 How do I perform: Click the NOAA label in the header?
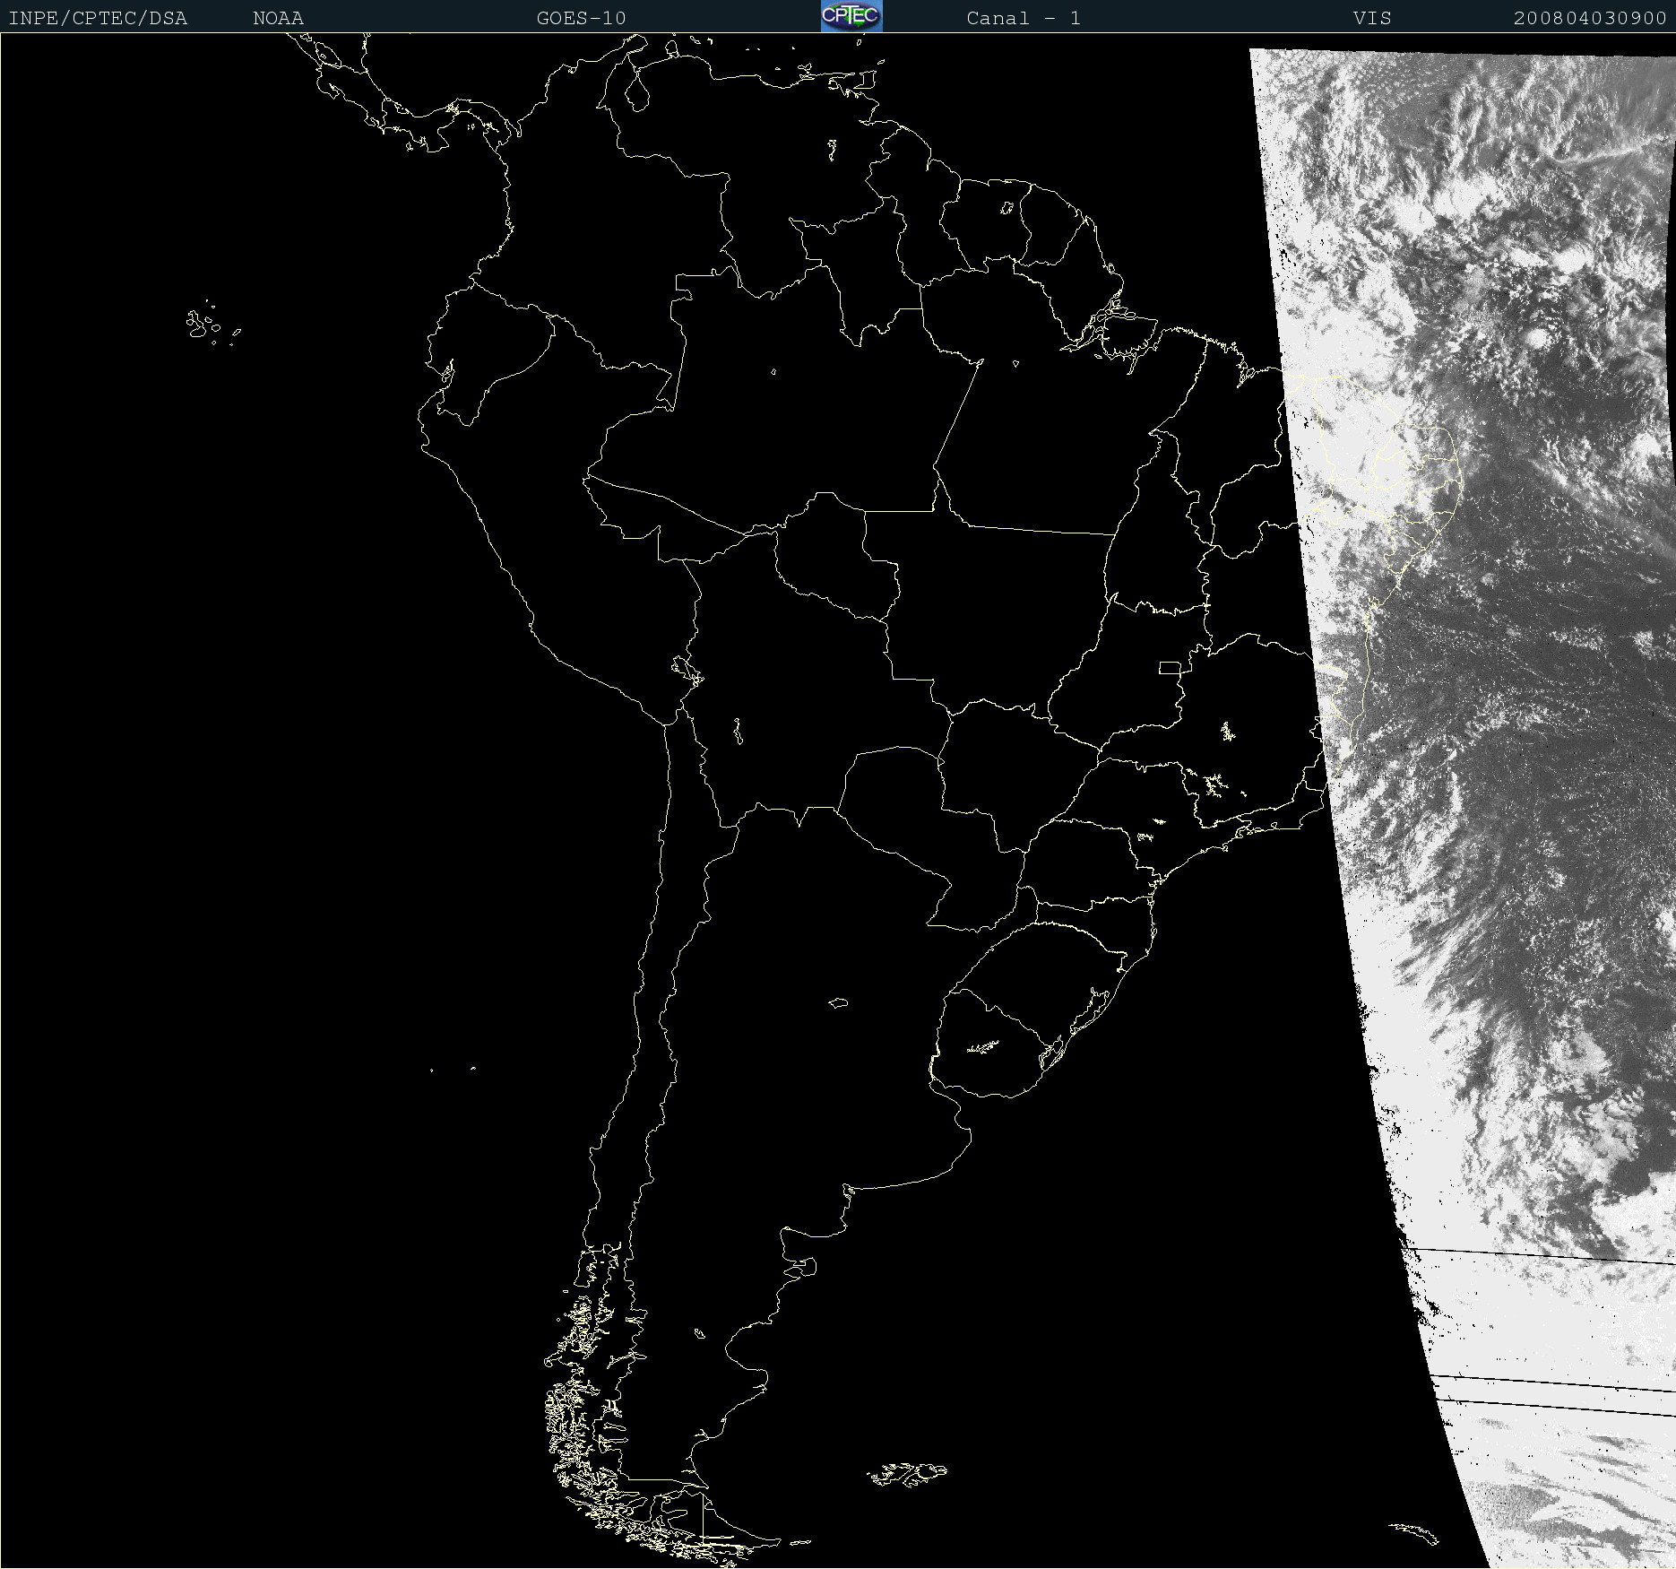(278, 18)
